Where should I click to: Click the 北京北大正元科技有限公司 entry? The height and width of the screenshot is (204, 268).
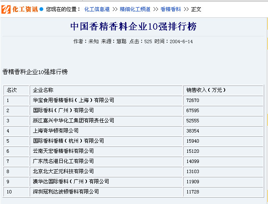[63, 171]
